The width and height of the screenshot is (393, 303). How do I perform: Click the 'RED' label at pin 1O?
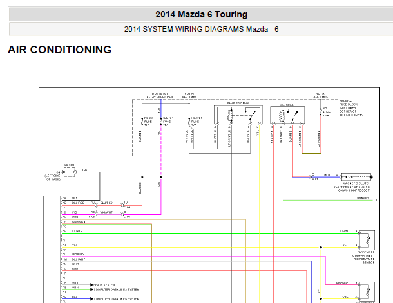(75, 268)
